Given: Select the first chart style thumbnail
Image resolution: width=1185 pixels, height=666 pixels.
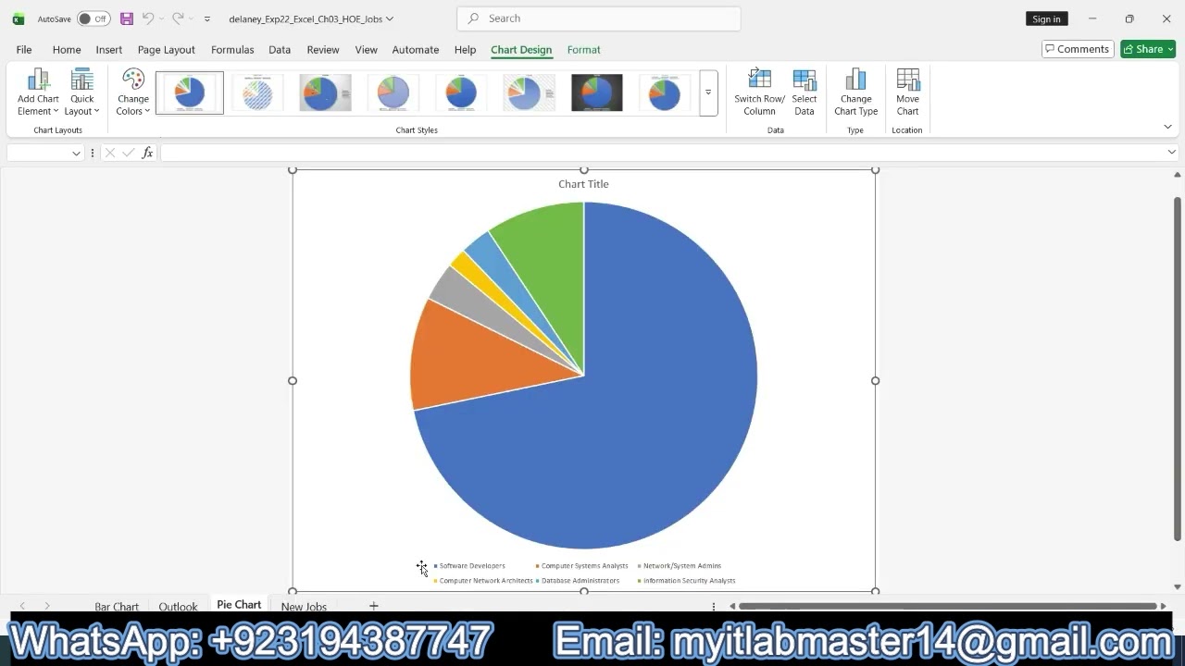Looking at the screenshot, I should [190, 92].
